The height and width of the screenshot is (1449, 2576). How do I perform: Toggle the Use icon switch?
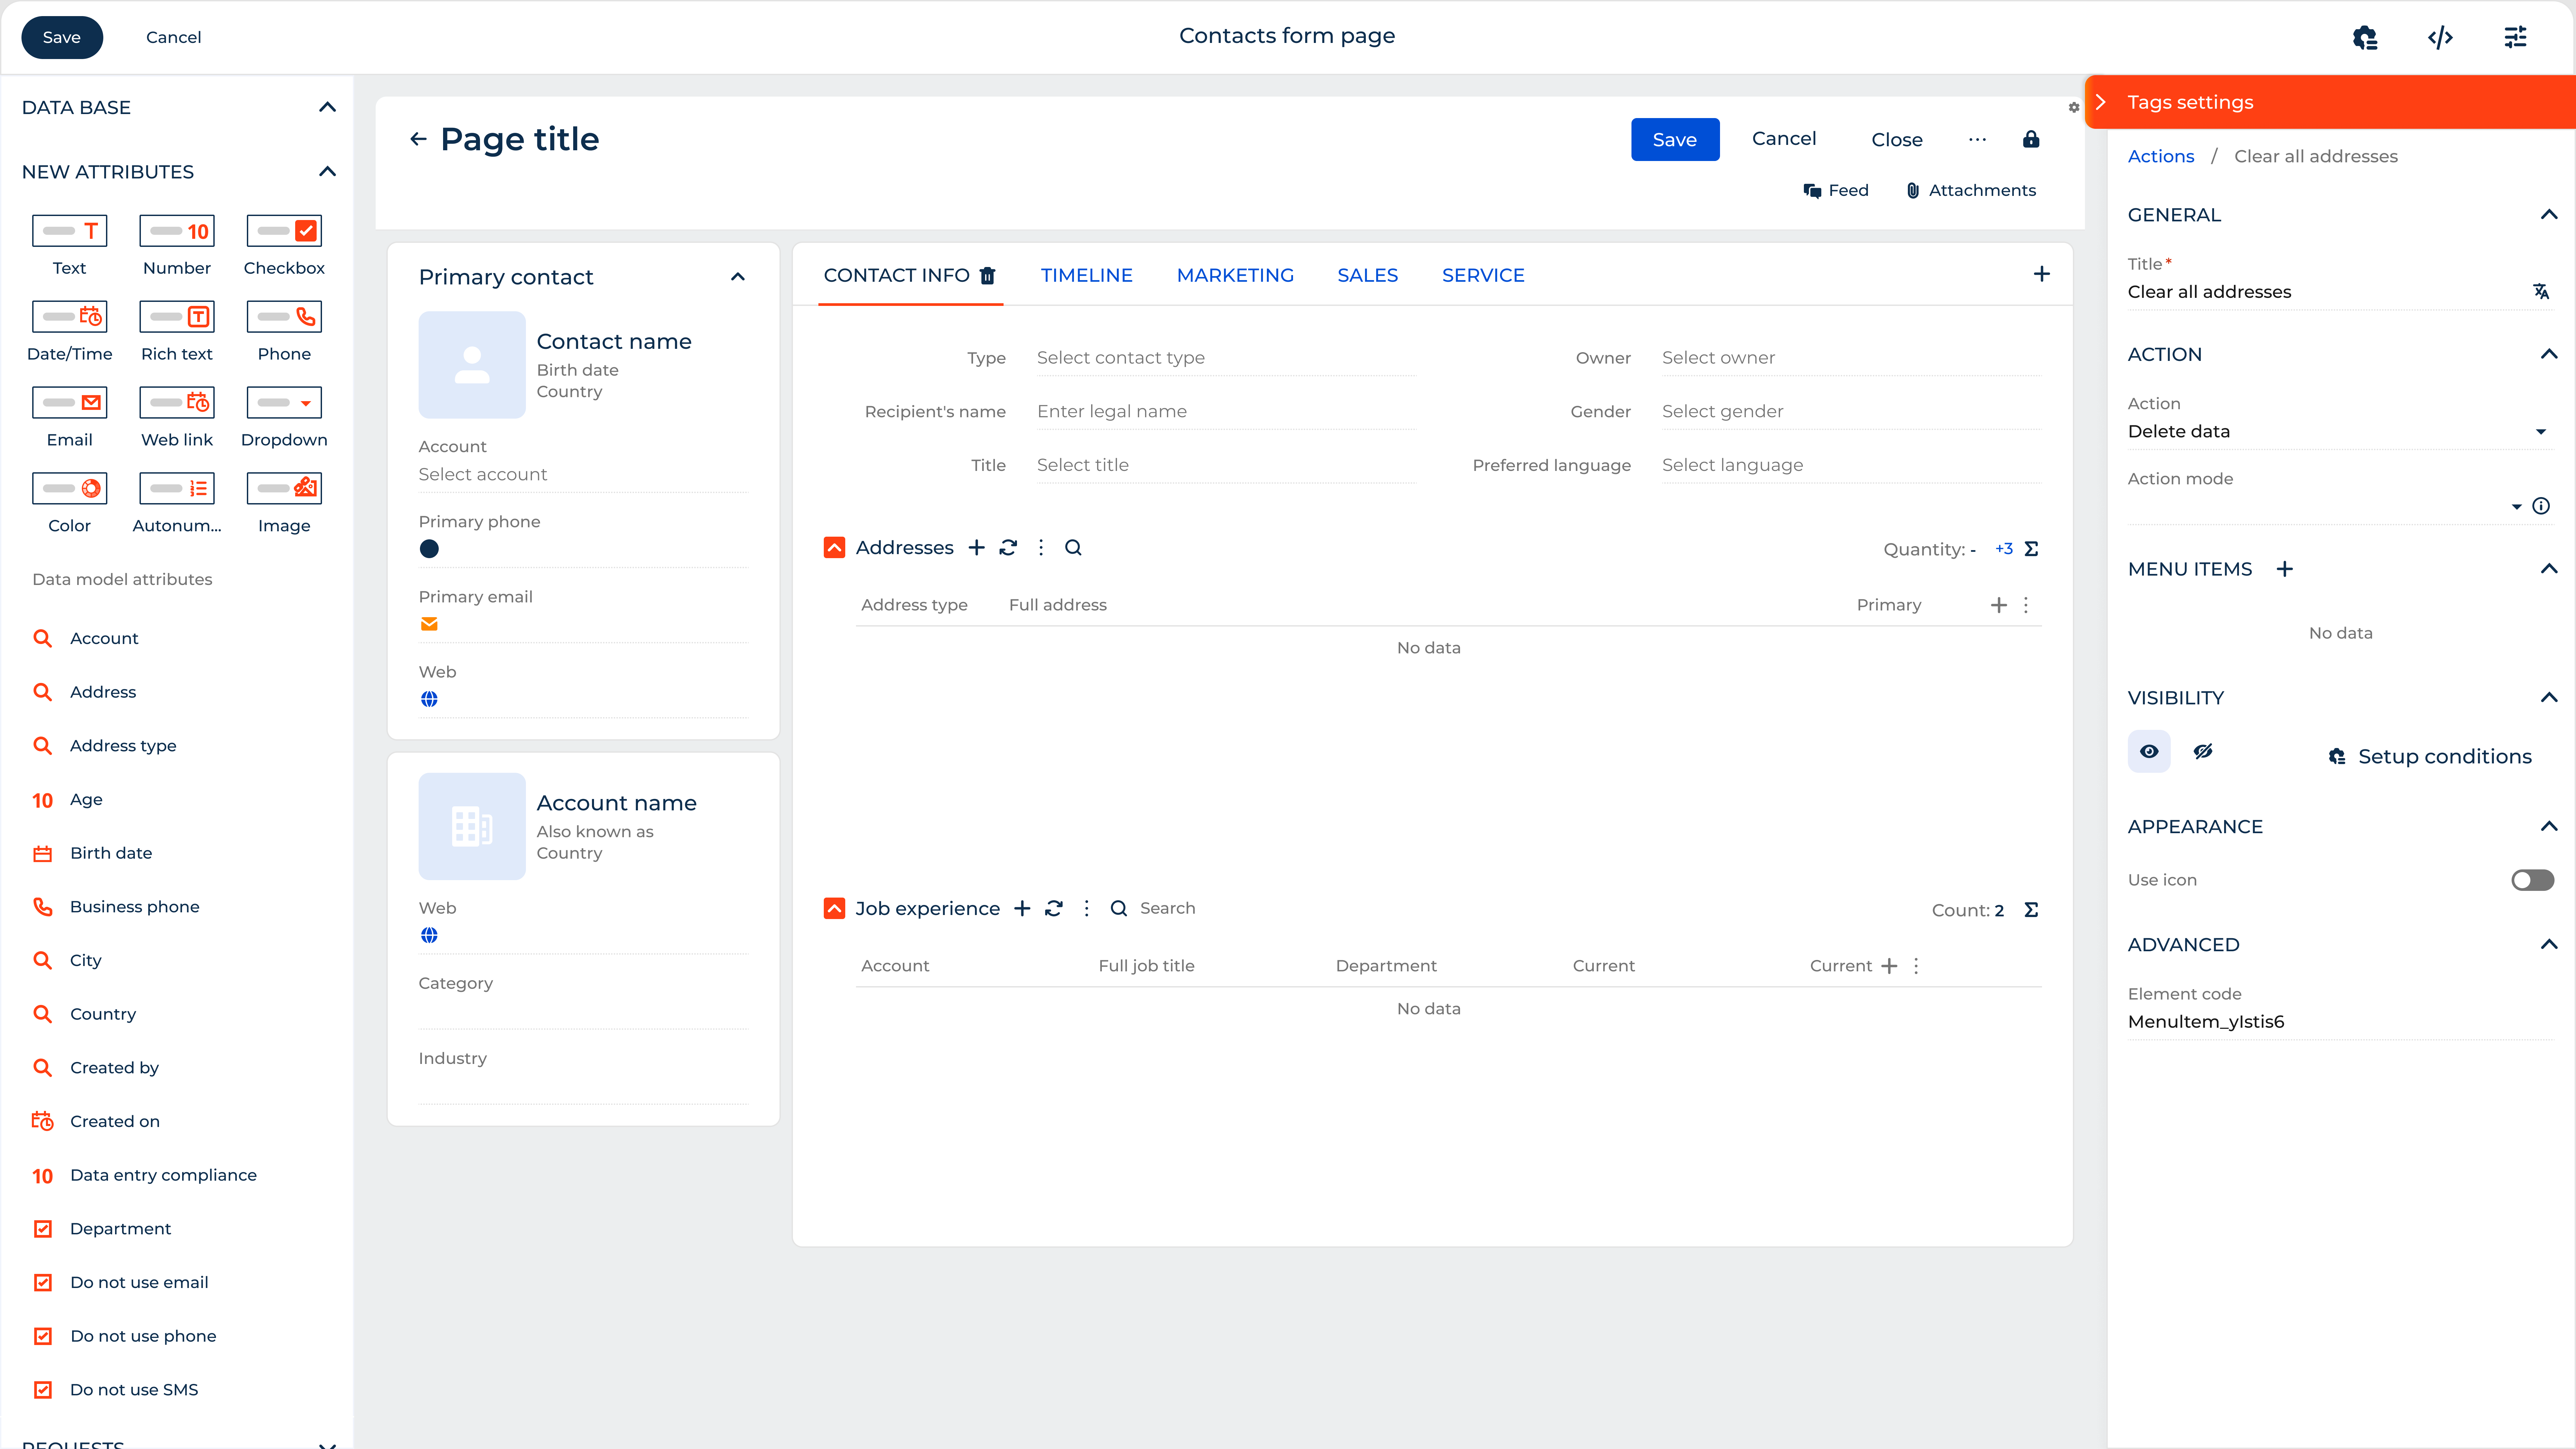pos(2532,880)
